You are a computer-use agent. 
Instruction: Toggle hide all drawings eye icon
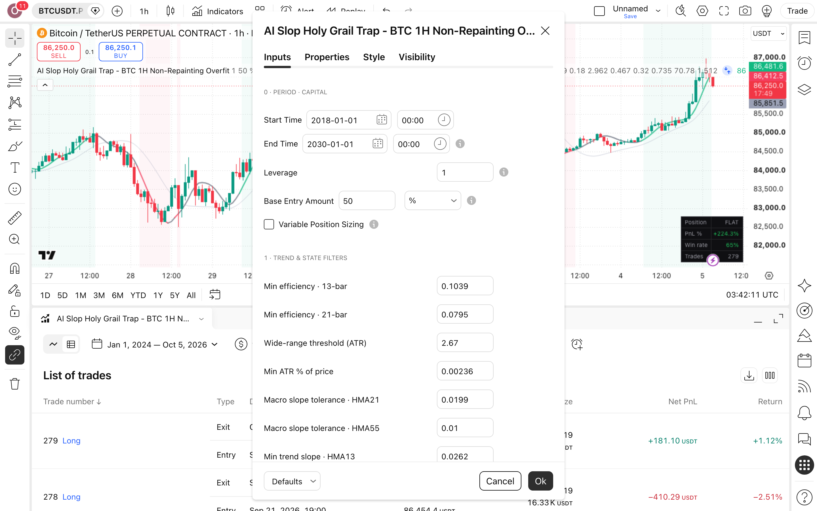pyautogui.click(x=14, y=333)
